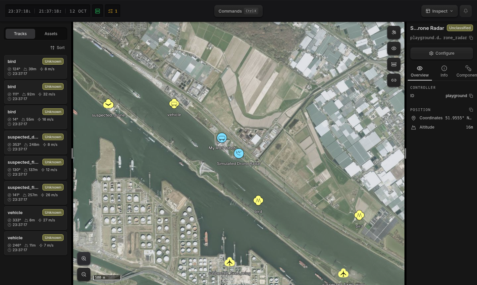Select vehicle track at 7 m/s
The height and width of the screenshot is (285, 477).
(x=36, y=243)
